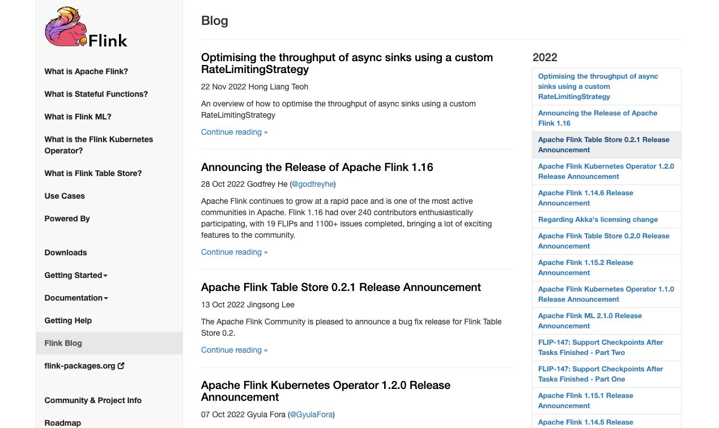
Task: Select 2022 list entry Apache Flink 1.14.6 Release
Action: (x=607, y=198)
